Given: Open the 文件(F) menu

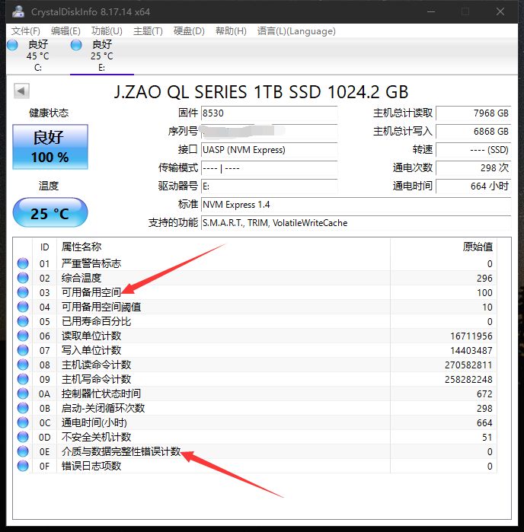Looking at the screenshot, I should coord(25,31).
